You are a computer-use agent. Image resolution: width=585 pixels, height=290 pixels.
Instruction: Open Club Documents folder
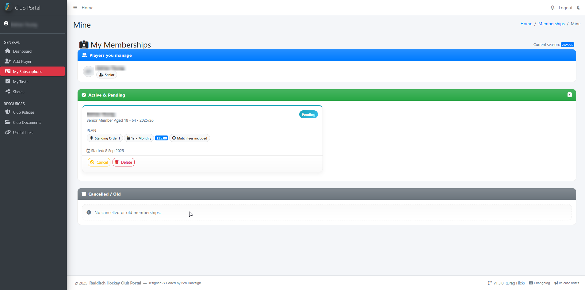coord(27,122)
